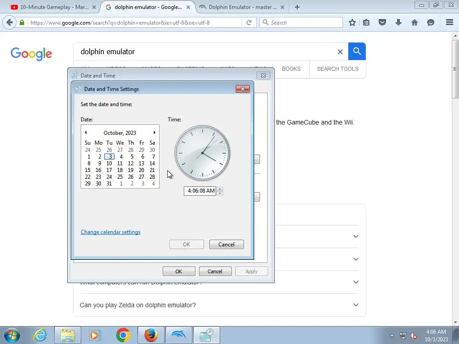
Task: Open the Pocket icon in toolbar
Action: [382, 22]
